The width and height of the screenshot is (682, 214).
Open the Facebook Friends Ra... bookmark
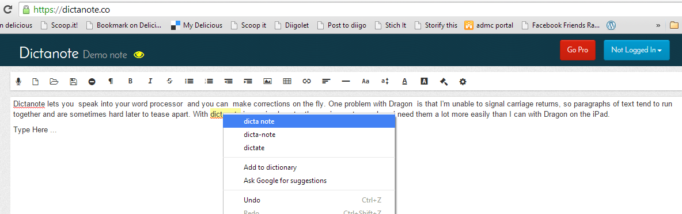[x=560, y=25]
